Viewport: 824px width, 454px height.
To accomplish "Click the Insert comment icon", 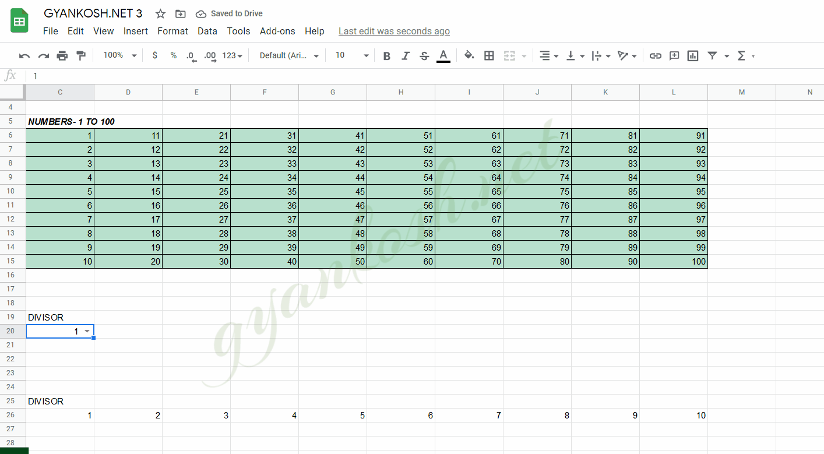I will (x=674, y=55).
